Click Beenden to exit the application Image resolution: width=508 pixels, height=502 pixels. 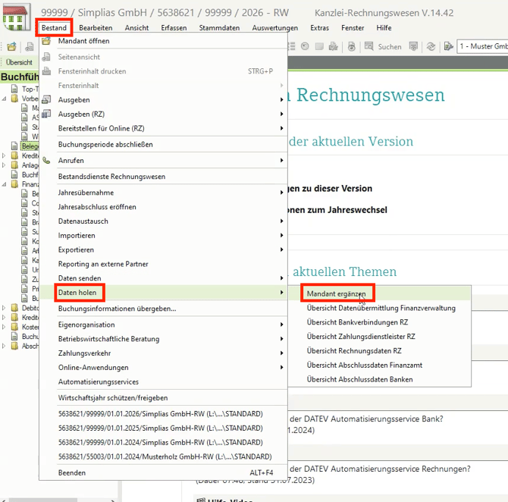pos(72,472)
